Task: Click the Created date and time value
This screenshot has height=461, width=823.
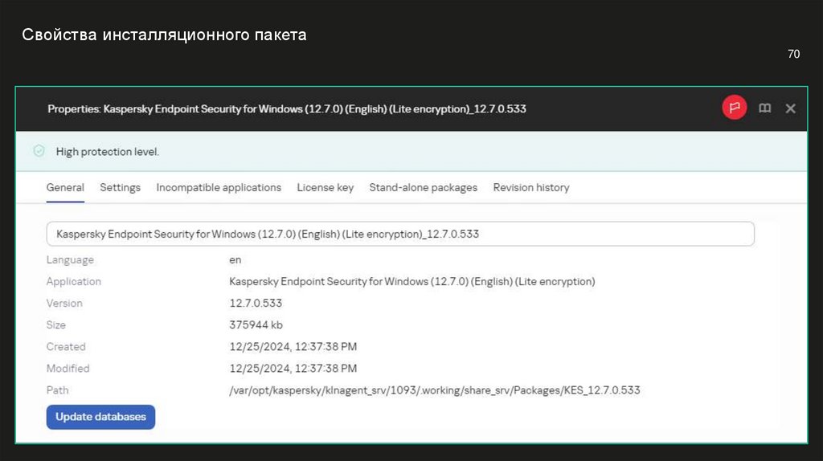Action: tap(293, 347)
